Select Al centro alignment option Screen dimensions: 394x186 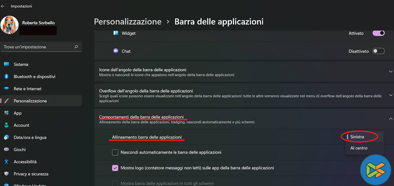coord(359,148)
